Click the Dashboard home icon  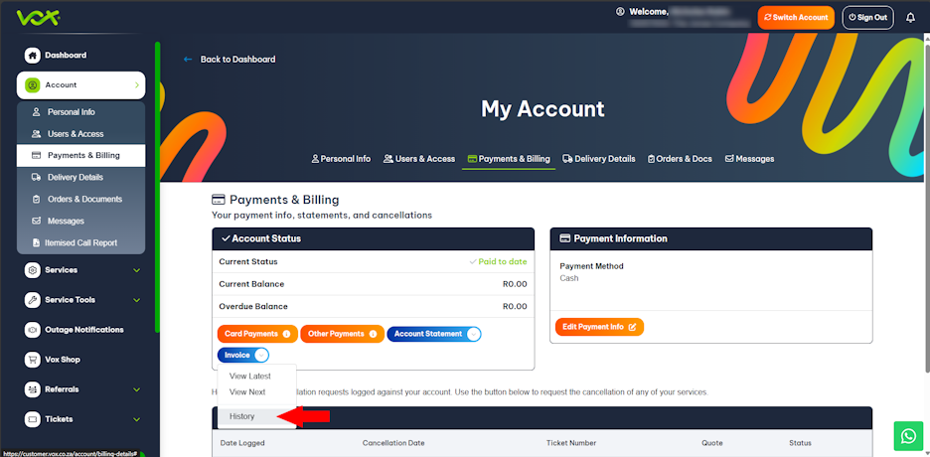tap(33, 56)
